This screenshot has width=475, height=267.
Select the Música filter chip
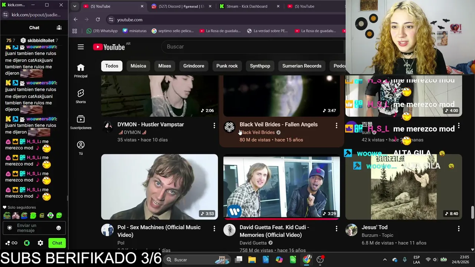point(138,66)
